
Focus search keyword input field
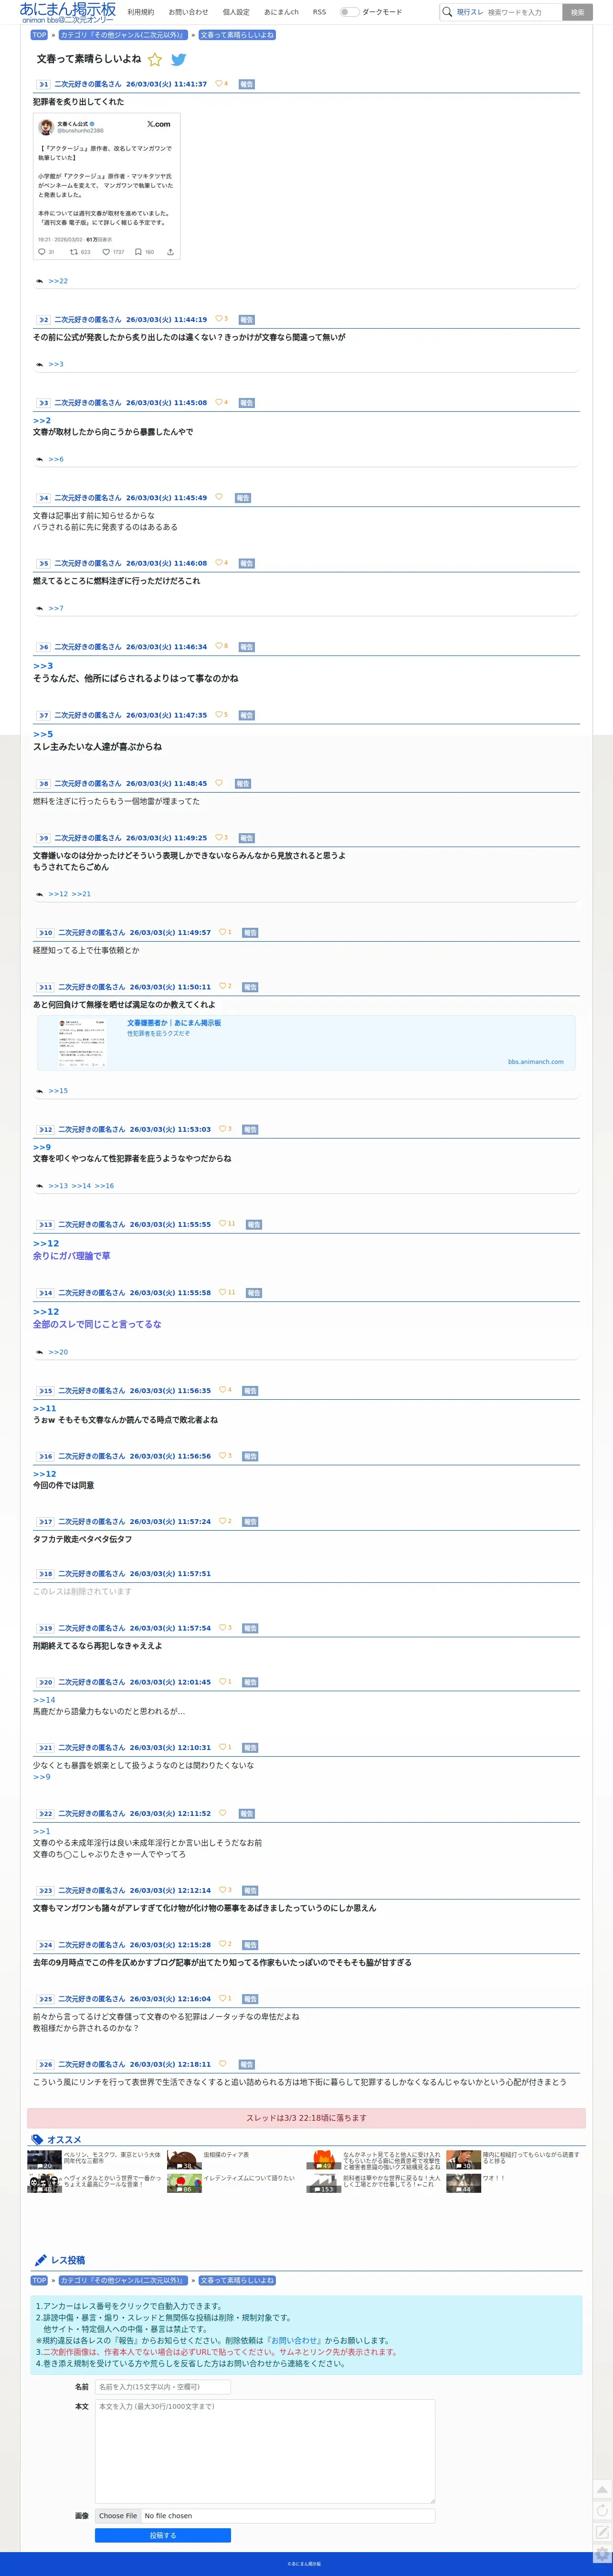522,12
